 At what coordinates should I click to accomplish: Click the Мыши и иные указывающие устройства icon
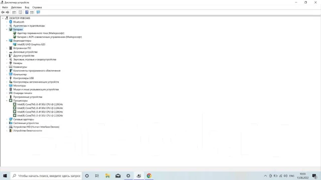click(11, 89)
